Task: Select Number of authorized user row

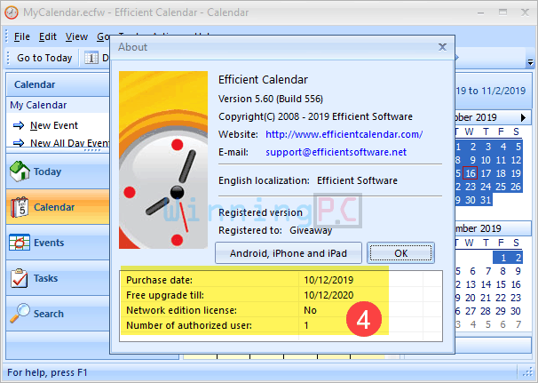Action: pos(281,325)
